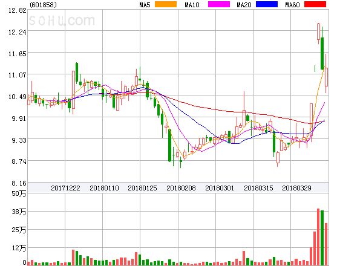Click the 11.65 price axis label

[18, 54]
